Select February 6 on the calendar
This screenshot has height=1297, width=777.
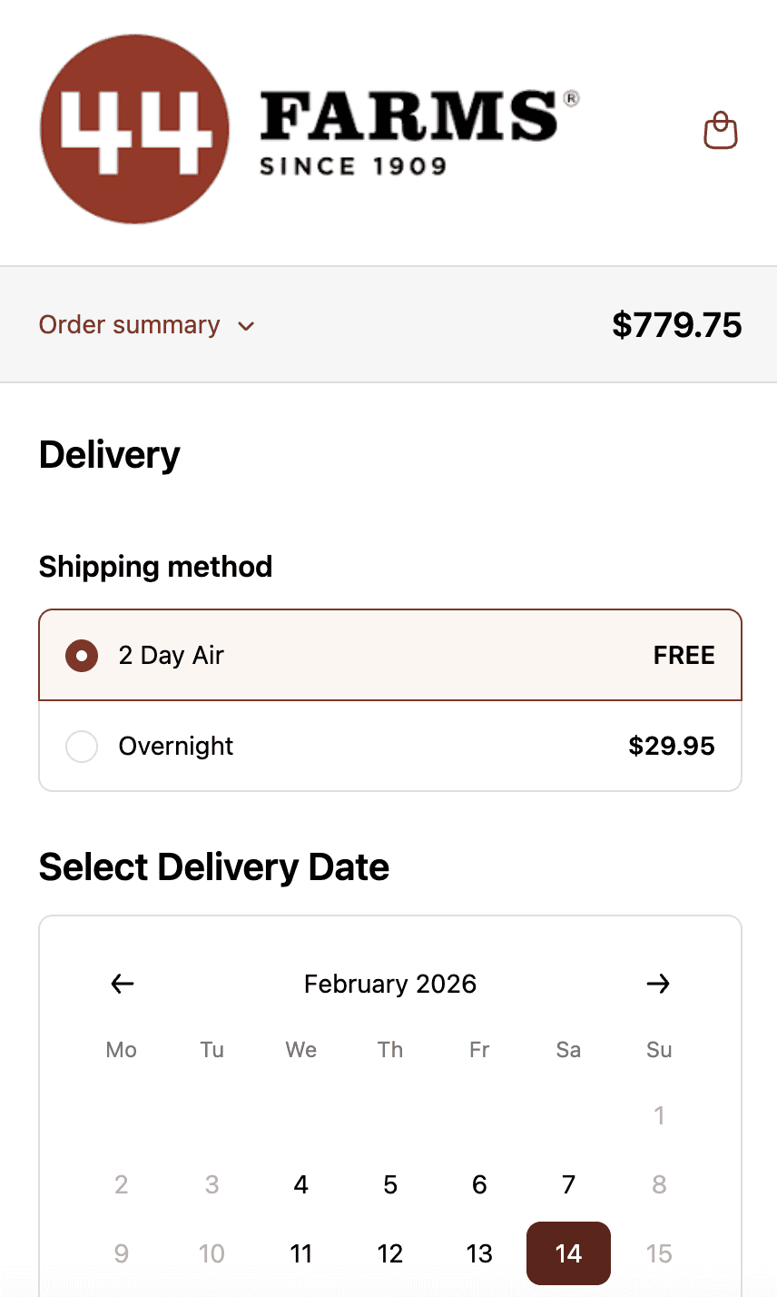[x=479, y=1184]
